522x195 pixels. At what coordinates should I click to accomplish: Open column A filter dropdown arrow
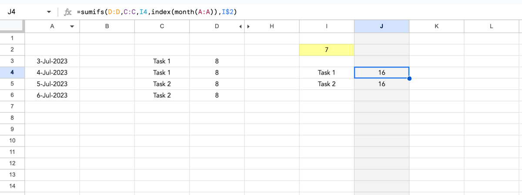coord(72,26)
